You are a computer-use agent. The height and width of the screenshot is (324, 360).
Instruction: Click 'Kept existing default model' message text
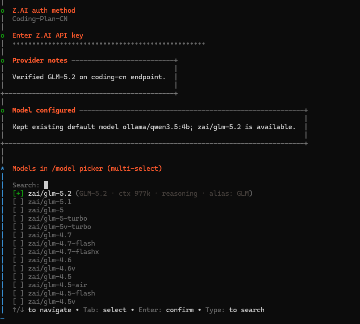point(154,127)
